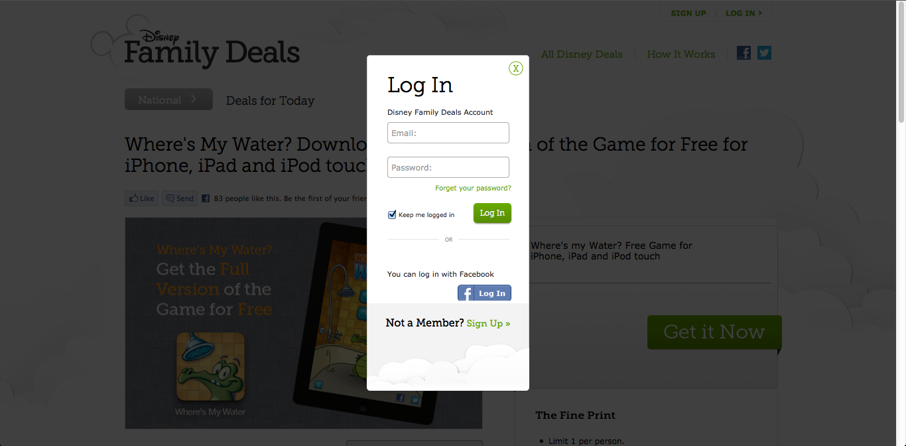
Task: Open the LOG IN link at top
Action: tap(744, 13)
